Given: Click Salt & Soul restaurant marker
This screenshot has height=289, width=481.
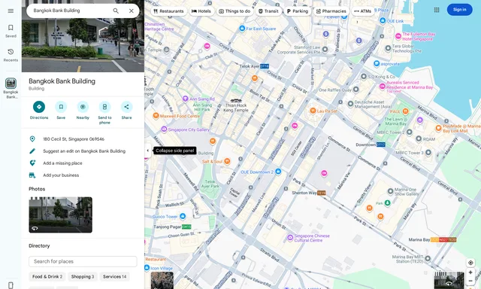Looking at the screenshot, I should (227, 161).
